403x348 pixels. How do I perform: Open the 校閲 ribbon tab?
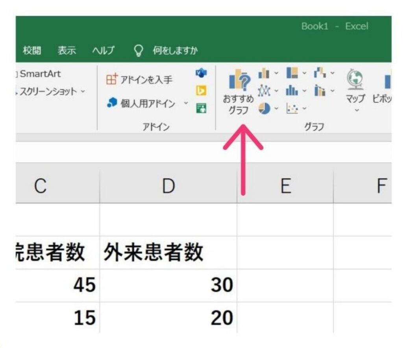[x=32, y=50]
